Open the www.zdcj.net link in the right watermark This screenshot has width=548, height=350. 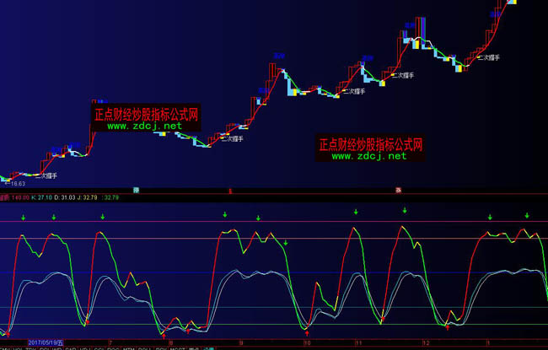point(369,156)
